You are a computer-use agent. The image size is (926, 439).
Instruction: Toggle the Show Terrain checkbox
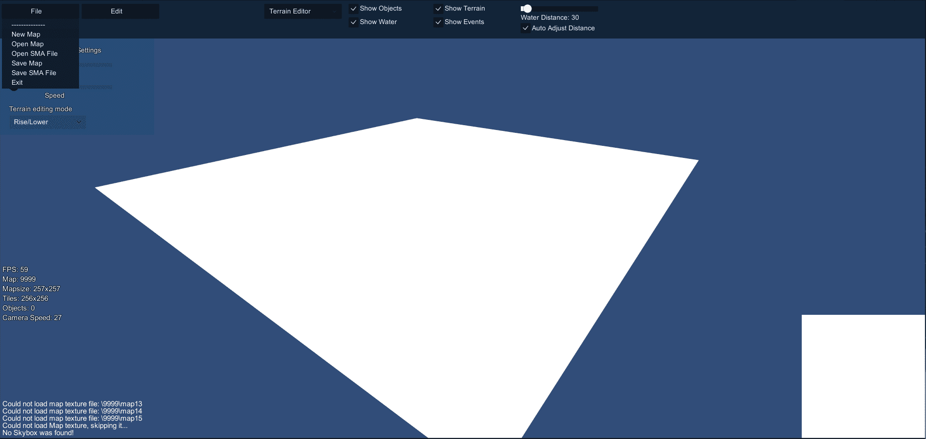438,9
